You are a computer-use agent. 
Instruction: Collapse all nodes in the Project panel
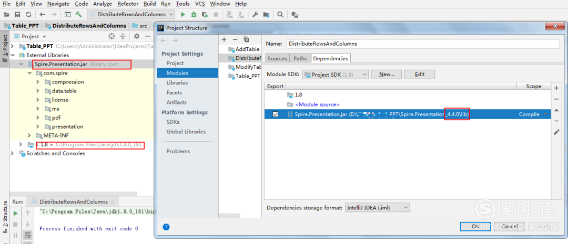[123, 36]
